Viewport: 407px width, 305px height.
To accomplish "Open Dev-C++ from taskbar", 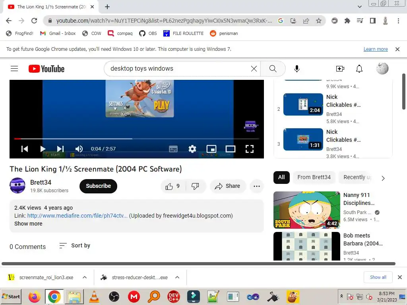I will point(173,297).
